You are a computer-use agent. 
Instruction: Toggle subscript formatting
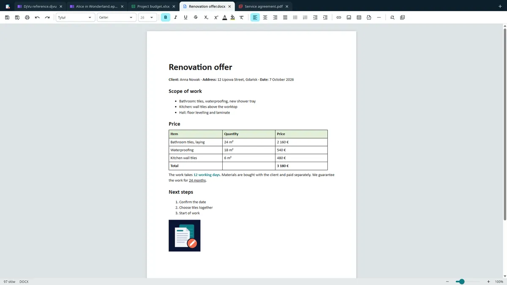click(206, 17)
